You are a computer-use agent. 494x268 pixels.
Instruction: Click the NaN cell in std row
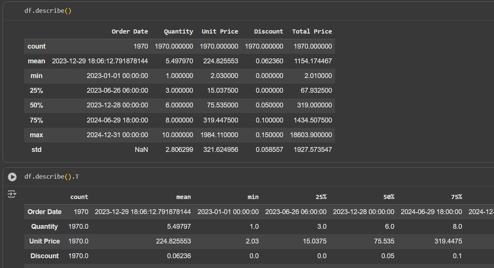[x=141, y=150]
